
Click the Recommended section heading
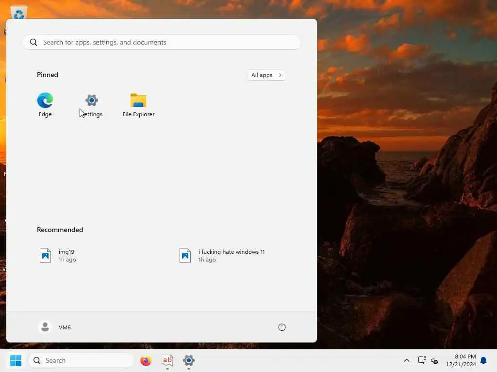click(60, 230)
